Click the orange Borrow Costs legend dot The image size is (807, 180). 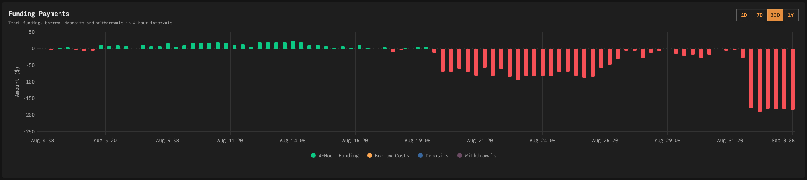(x=370, y=156)
